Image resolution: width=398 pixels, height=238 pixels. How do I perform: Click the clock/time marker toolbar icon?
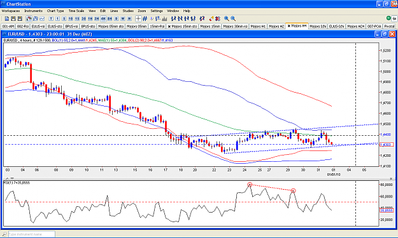[152, 18]
